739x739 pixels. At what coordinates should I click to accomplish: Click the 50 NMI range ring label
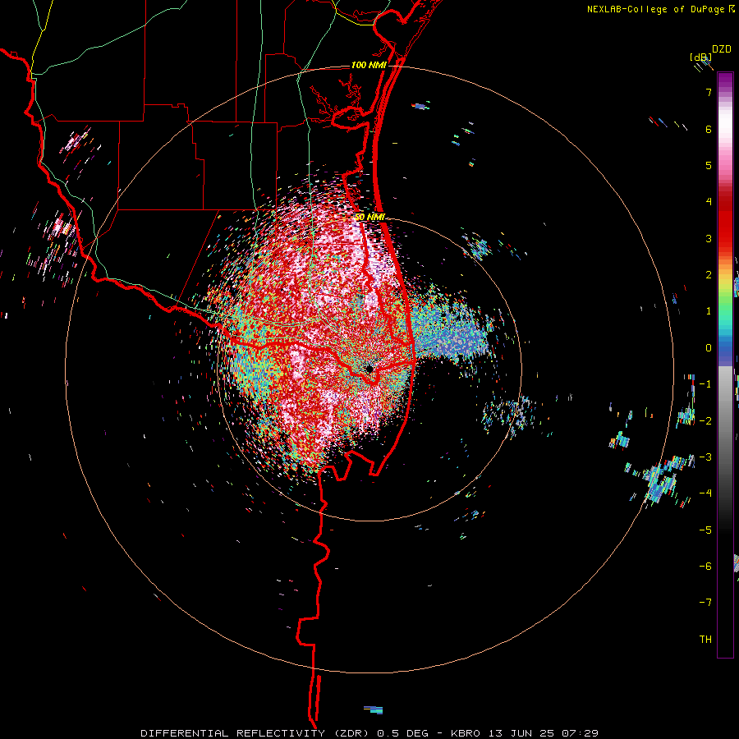click(370, 217)
